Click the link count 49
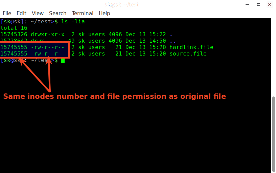The height and width of the screenshot is (173, 276). point(72,41)
